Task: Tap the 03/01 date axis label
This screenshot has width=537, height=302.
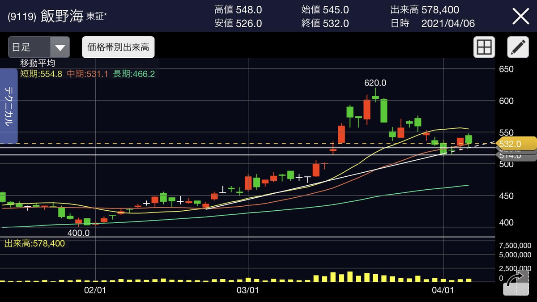Action: pyautogui.click(x=248, y=290)
